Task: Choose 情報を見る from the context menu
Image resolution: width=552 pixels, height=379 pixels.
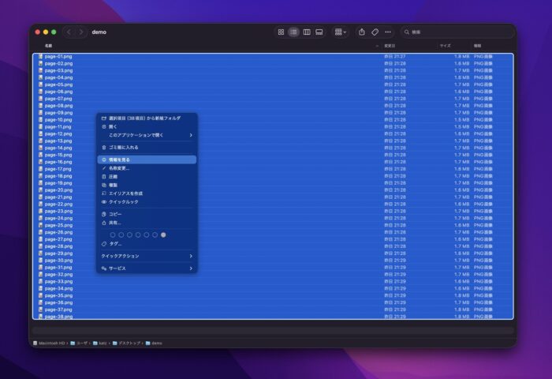Action: tap(147, 159)
